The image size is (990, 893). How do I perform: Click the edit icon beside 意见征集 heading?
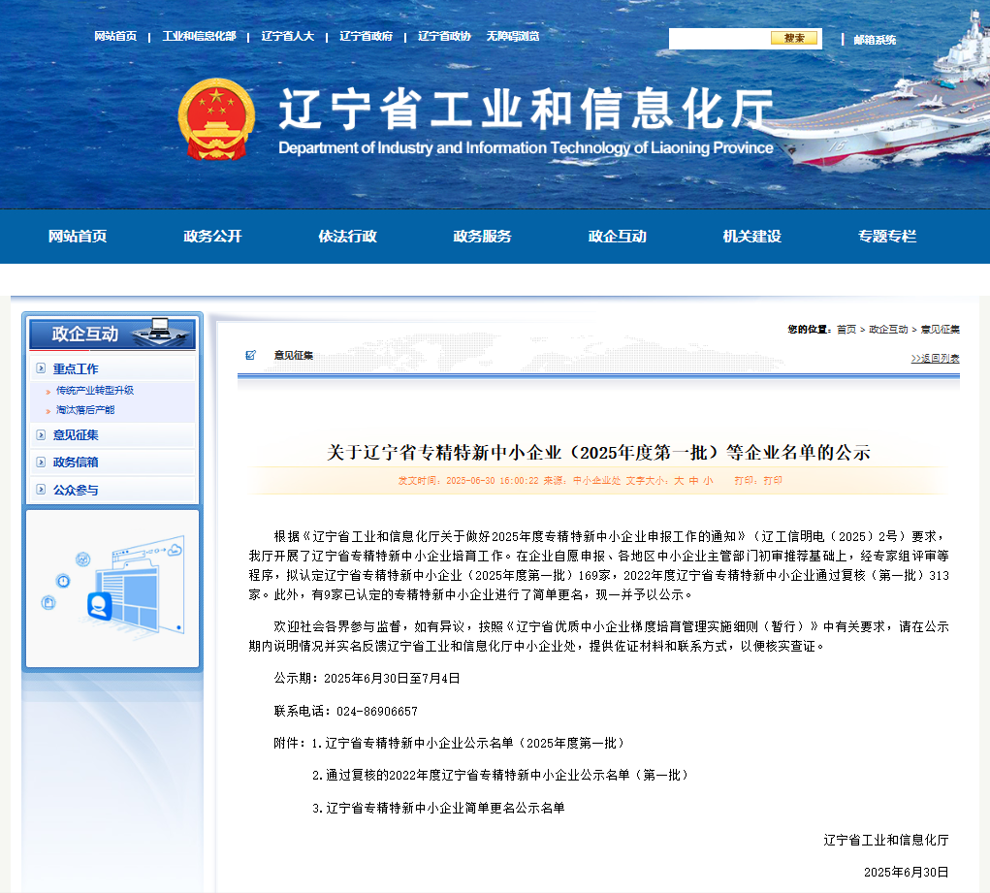coord(251,355)
